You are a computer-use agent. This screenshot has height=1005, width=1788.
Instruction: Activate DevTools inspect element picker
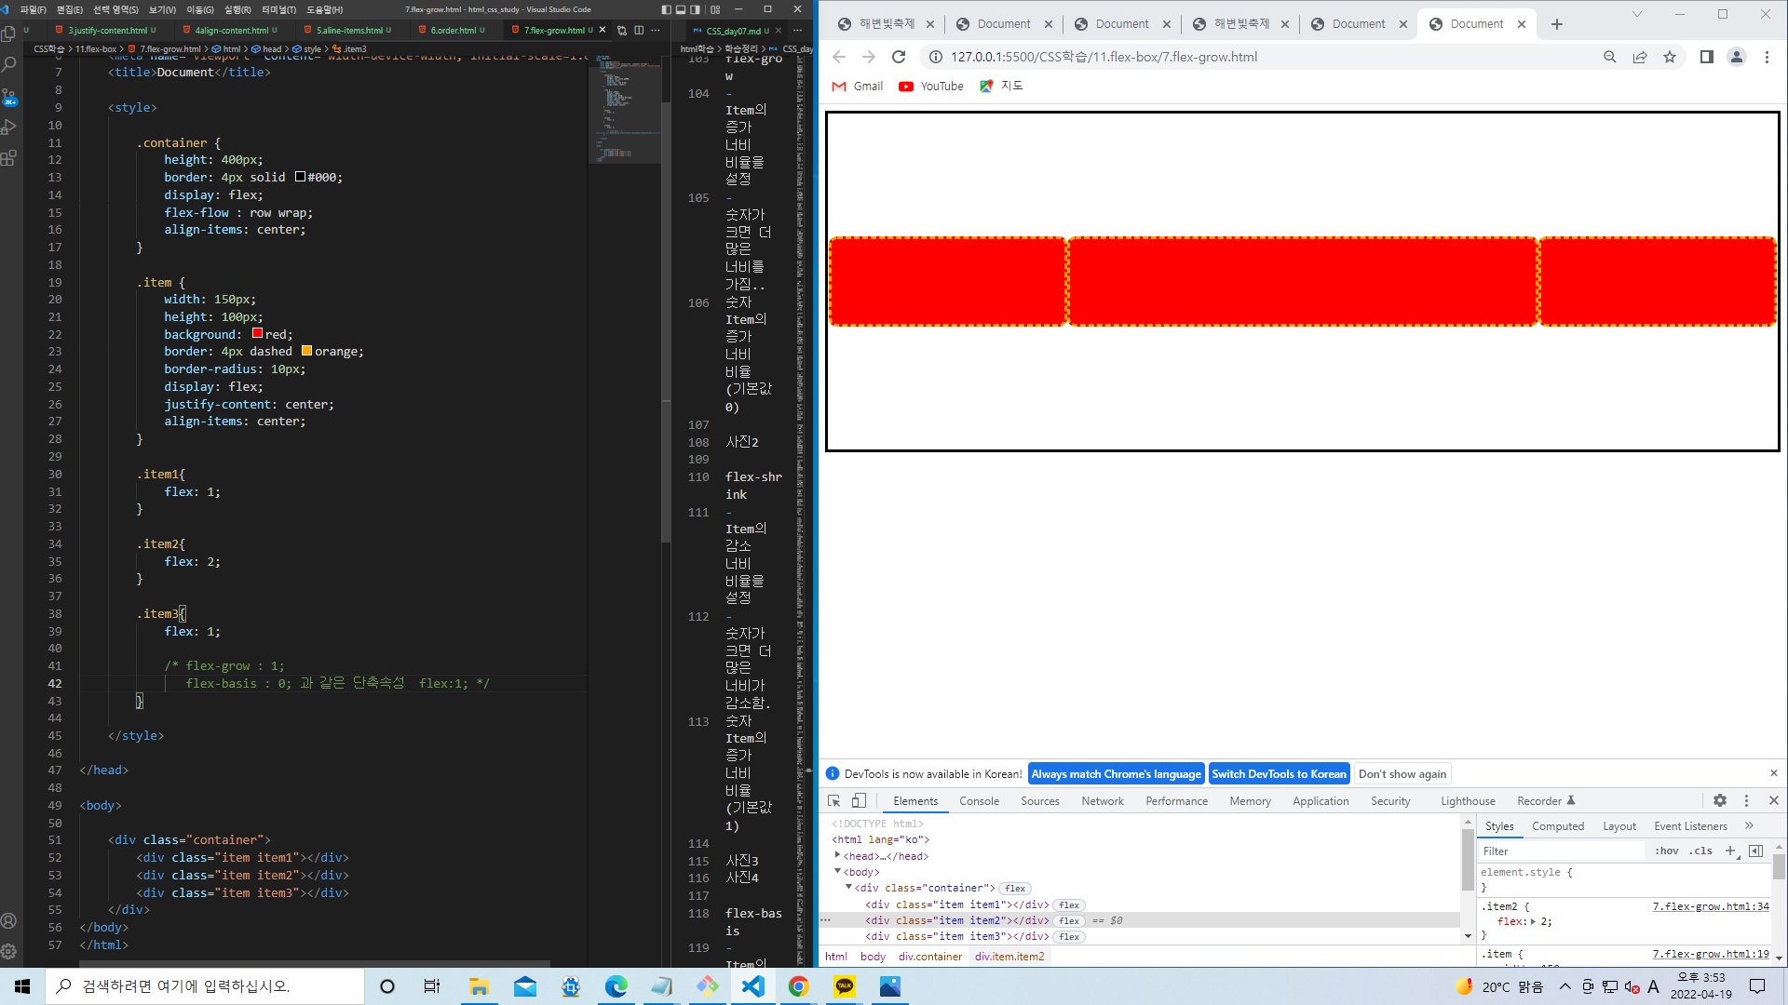click(834, 800)
